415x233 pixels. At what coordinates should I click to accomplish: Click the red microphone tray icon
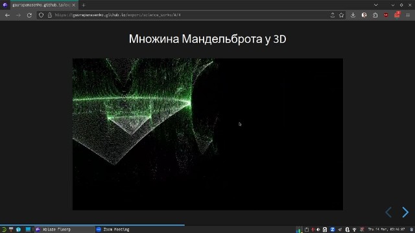point(313,230)
